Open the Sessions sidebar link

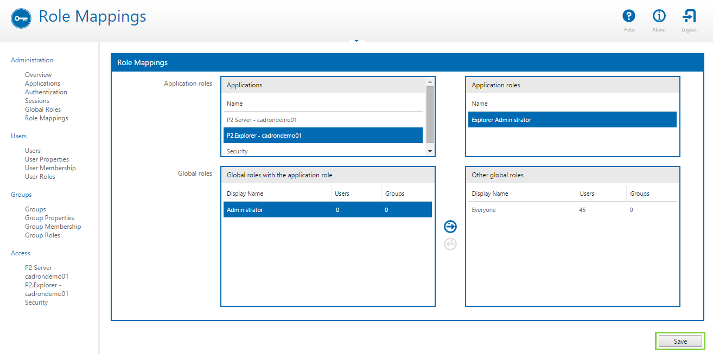point(37,101)
